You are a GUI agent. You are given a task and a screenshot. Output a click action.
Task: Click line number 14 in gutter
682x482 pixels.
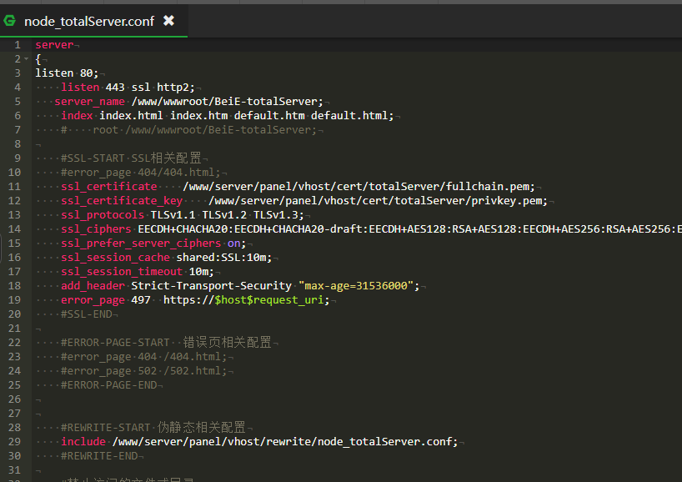click(14, 229)
